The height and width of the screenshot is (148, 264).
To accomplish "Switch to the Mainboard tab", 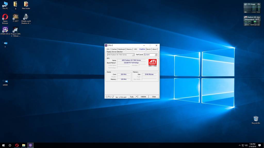I will tap(122, 49).
